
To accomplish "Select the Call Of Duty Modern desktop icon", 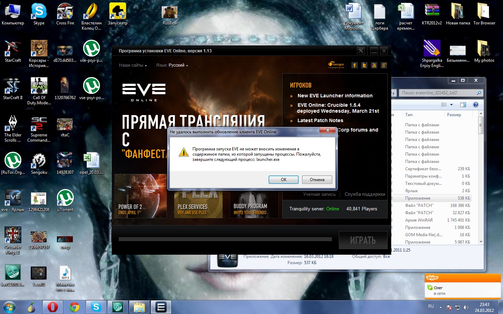I will [39, 91].
